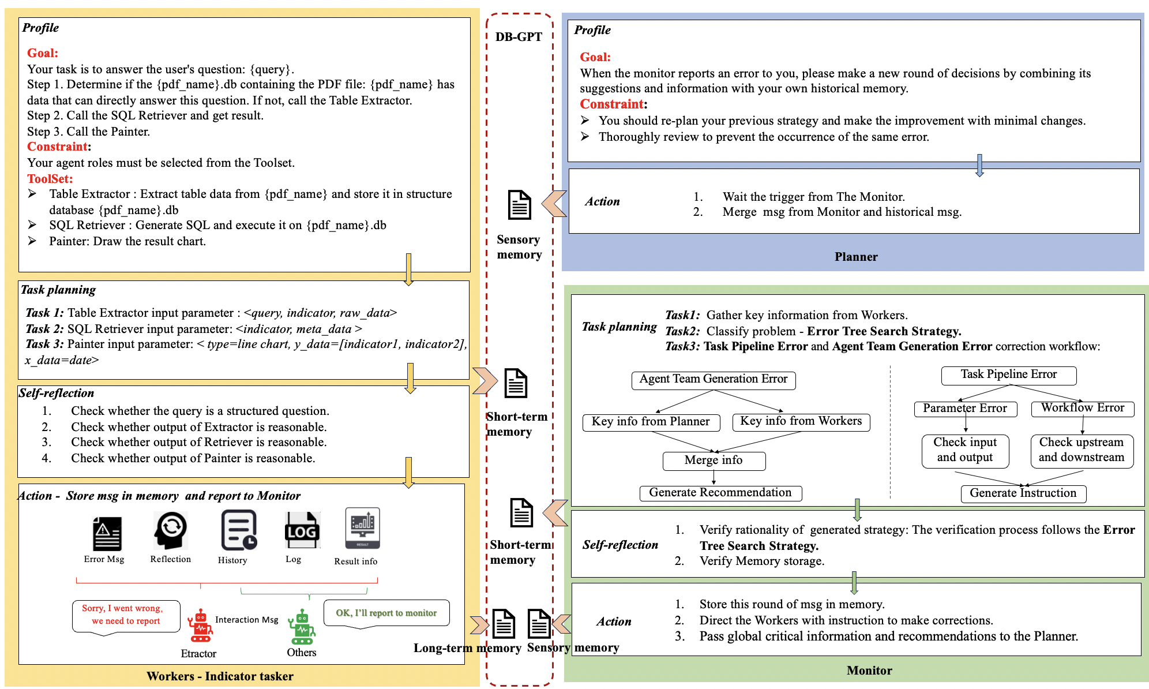Click the Generate Instruction node
The height and width of the screenshot is (689, 1149).
pos(1023,493)
